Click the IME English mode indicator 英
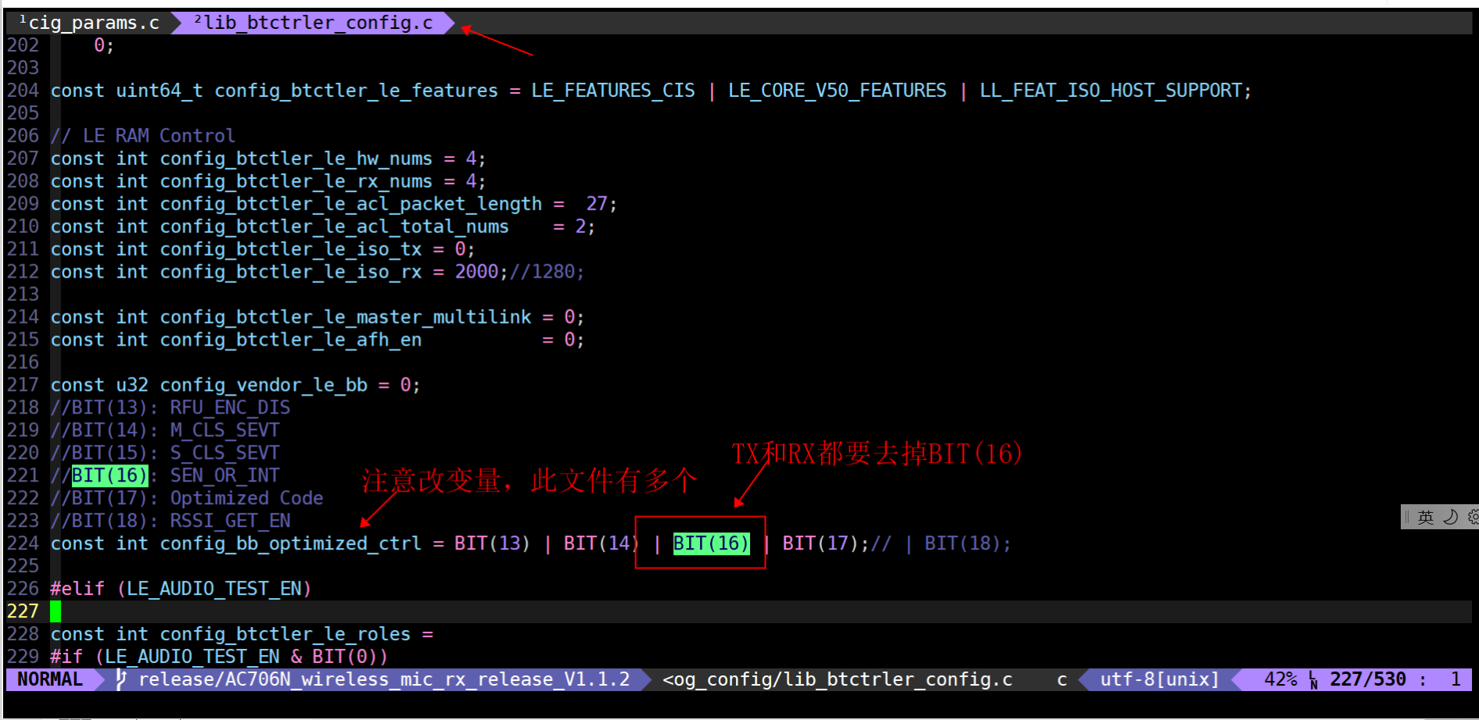The width and height of the screenshot is (1479, 720). [1426, 518]
